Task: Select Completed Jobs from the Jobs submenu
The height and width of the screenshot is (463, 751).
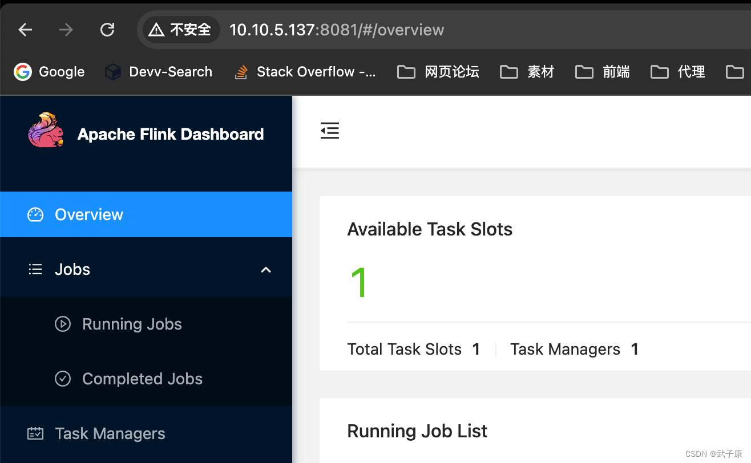Action: click(x=142, y=379)
